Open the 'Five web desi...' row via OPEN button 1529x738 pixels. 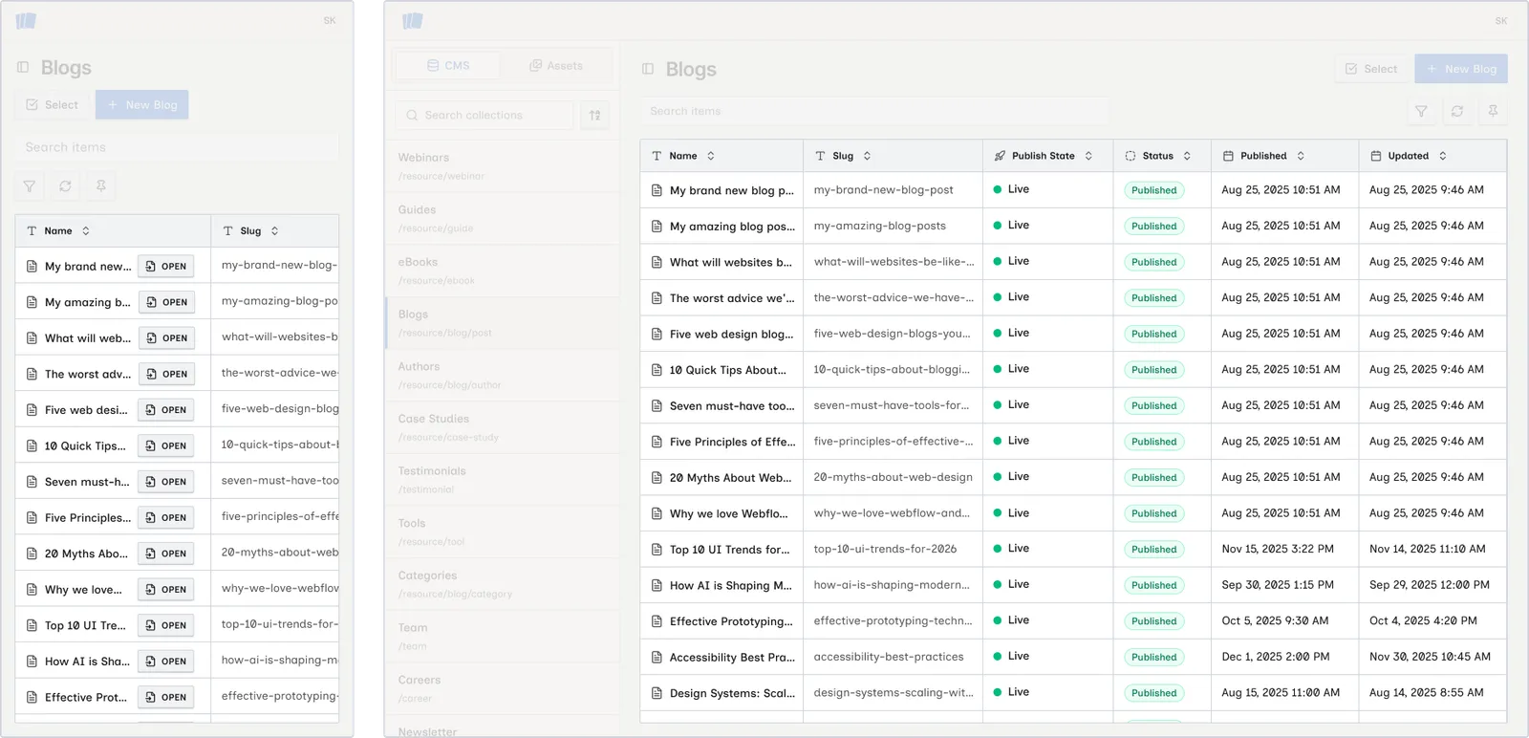[x=166, y=410]
